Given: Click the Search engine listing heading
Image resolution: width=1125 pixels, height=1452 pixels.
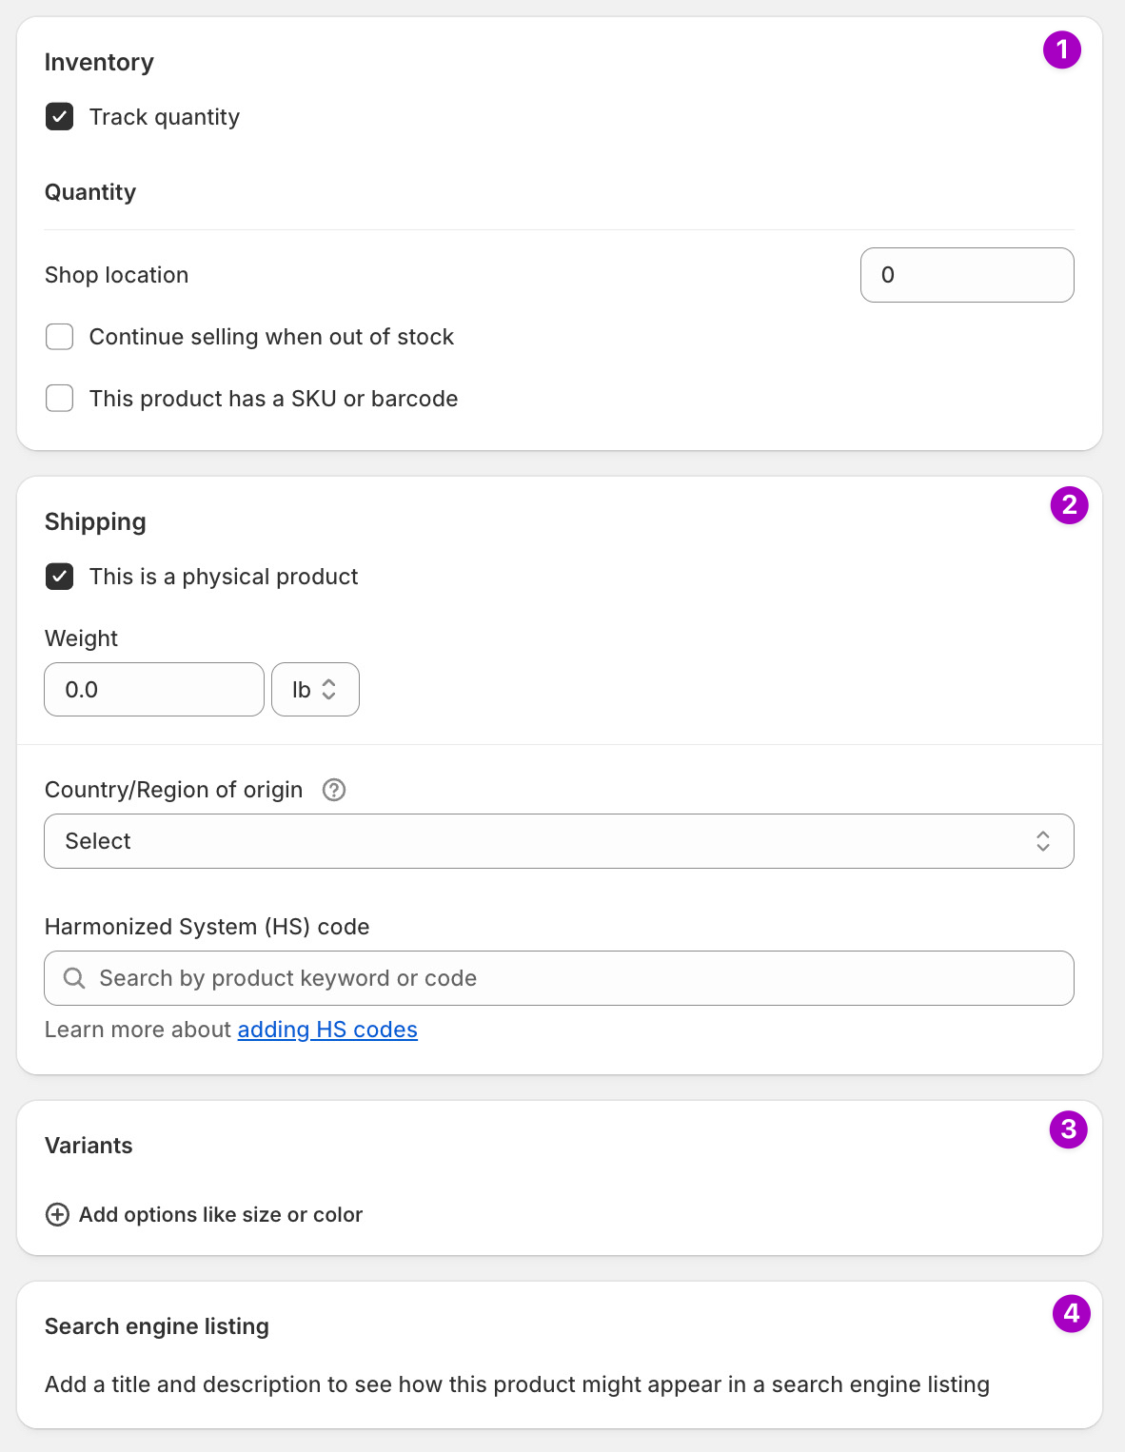Looking at the screenshot, I should 157,1326.
